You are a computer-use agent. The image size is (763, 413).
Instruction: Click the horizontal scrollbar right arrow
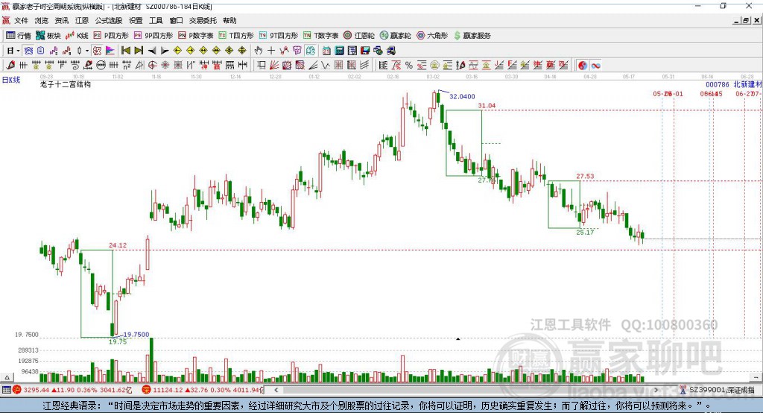click(x=656, y=390)
